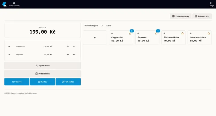Pay with Hotově

point(17,82)
